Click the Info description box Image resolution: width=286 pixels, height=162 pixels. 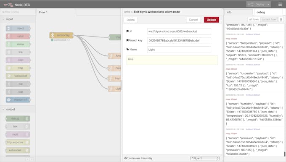click(172, 60)
